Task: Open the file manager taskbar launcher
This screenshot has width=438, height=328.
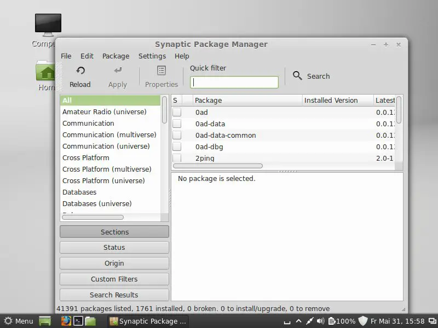Action: pyautogui.click(x=90, y=321)
